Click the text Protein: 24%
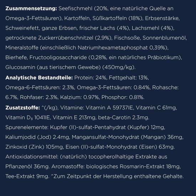196x196 pixels. click(x=91, y=78)
